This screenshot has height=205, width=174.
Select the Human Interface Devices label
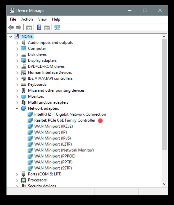[50, 72]
